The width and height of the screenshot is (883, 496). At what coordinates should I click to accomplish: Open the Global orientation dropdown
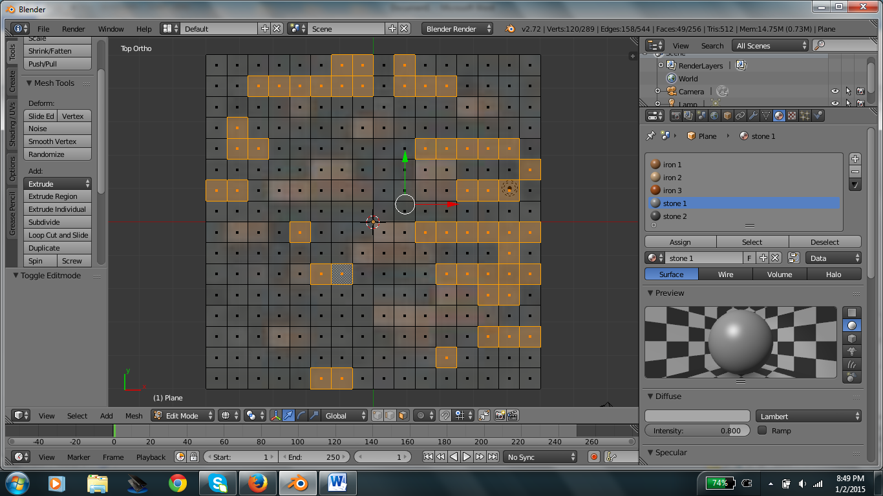pos(345,415)
